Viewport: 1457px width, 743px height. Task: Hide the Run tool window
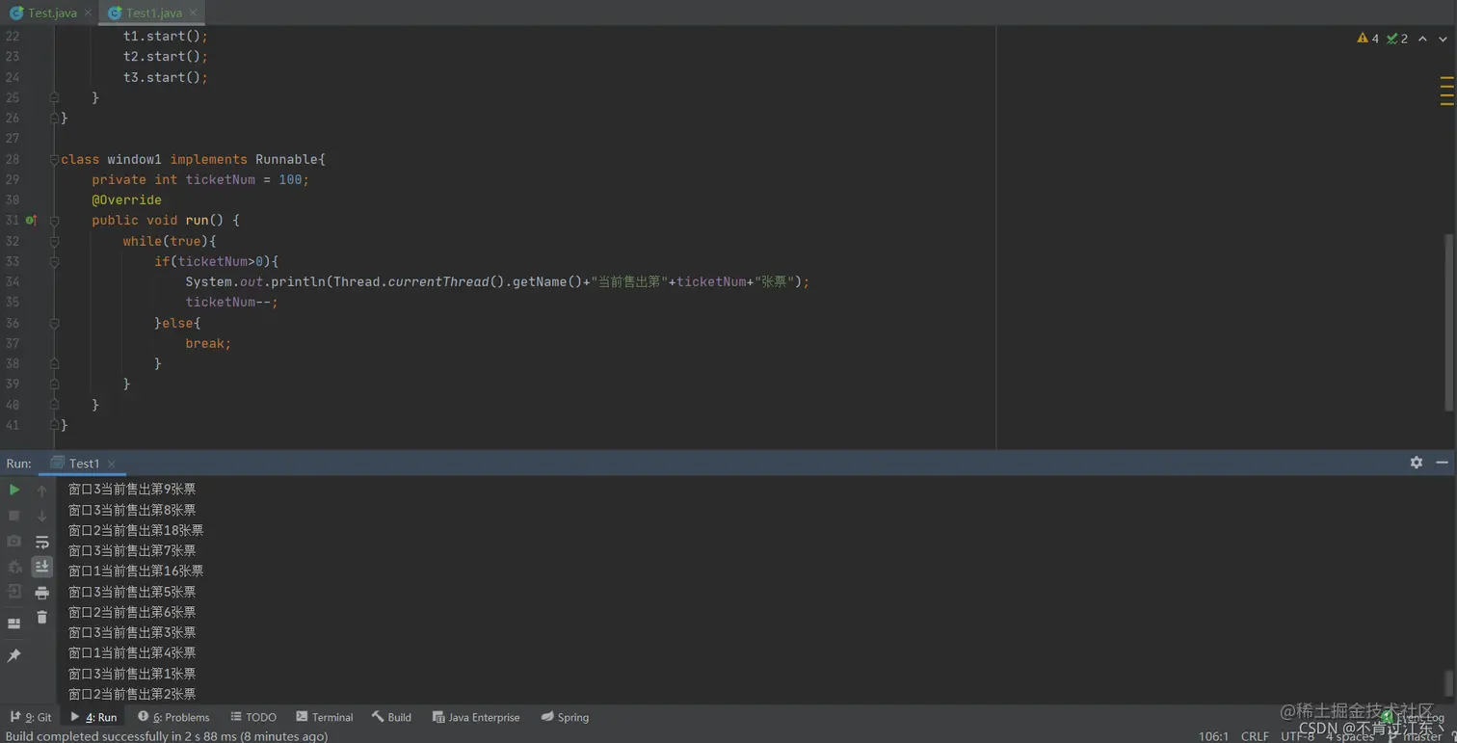tap(1442, 463)
